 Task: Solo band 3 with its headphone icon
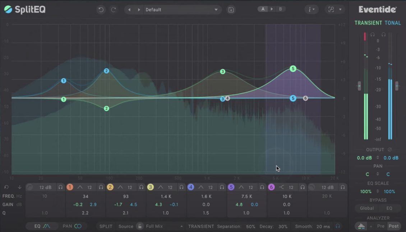(x=181, y=187)
